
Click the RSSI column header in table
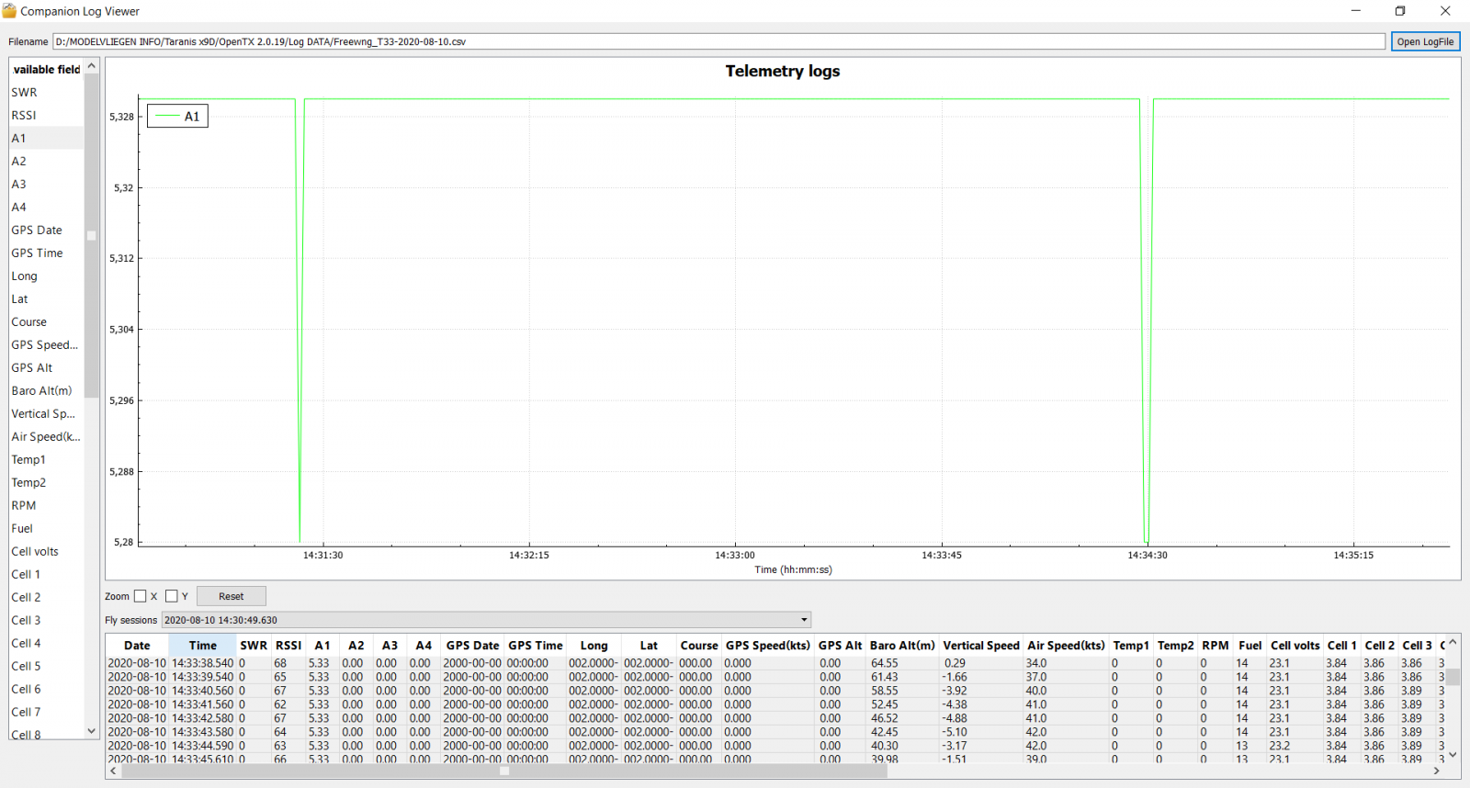288,646
